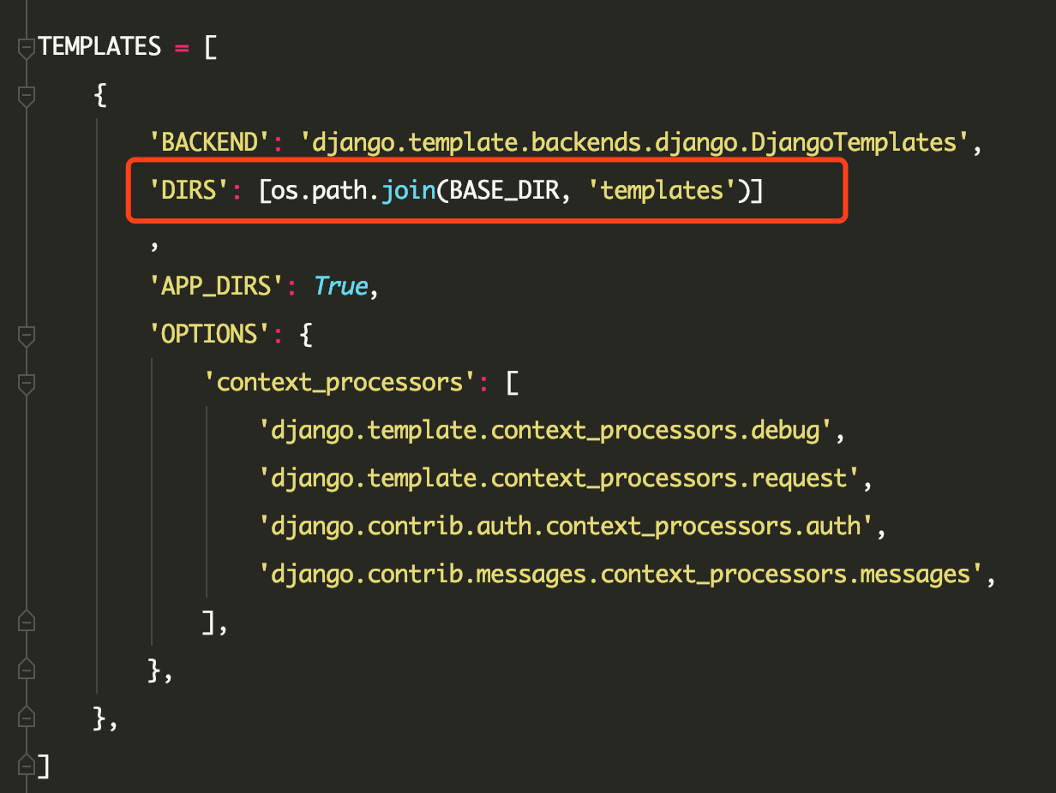Click the 'OPTIONS' key string

[210, 334]
